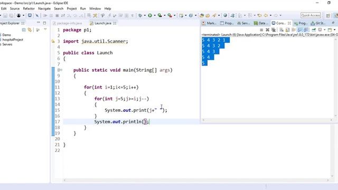
Task: Maximize the Project Explorer panel
Action: [x=44, y=23]
